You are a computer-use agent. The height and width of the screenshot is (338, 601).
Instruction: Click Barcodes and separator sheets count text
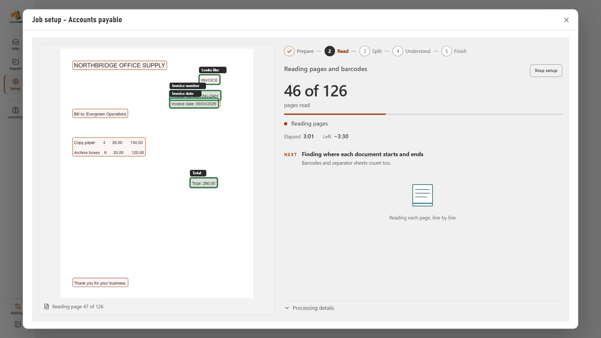(x=346, y=163)
